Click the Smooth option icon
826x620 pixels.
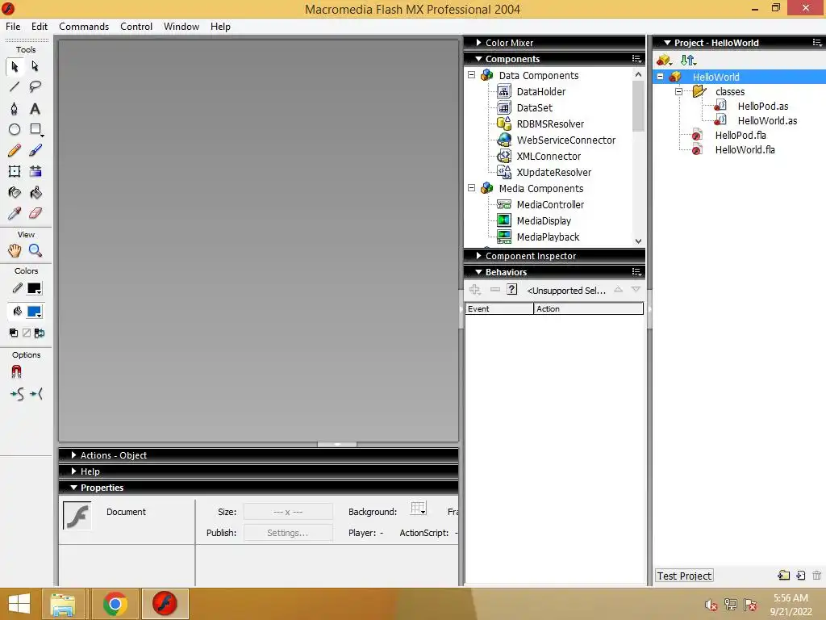pos(17,394)
